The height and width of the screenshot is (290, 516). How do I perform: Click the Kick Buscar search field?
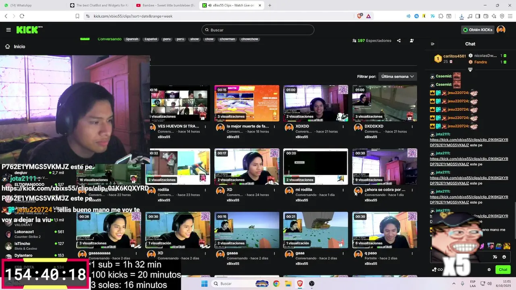[258, 30]
